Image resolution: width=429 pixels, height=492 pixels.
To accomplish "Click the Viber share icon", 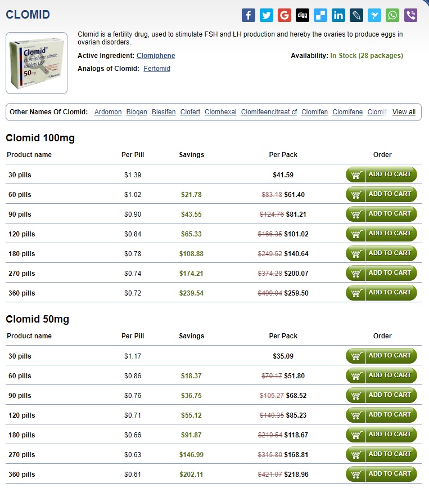I will coord(410,15).
